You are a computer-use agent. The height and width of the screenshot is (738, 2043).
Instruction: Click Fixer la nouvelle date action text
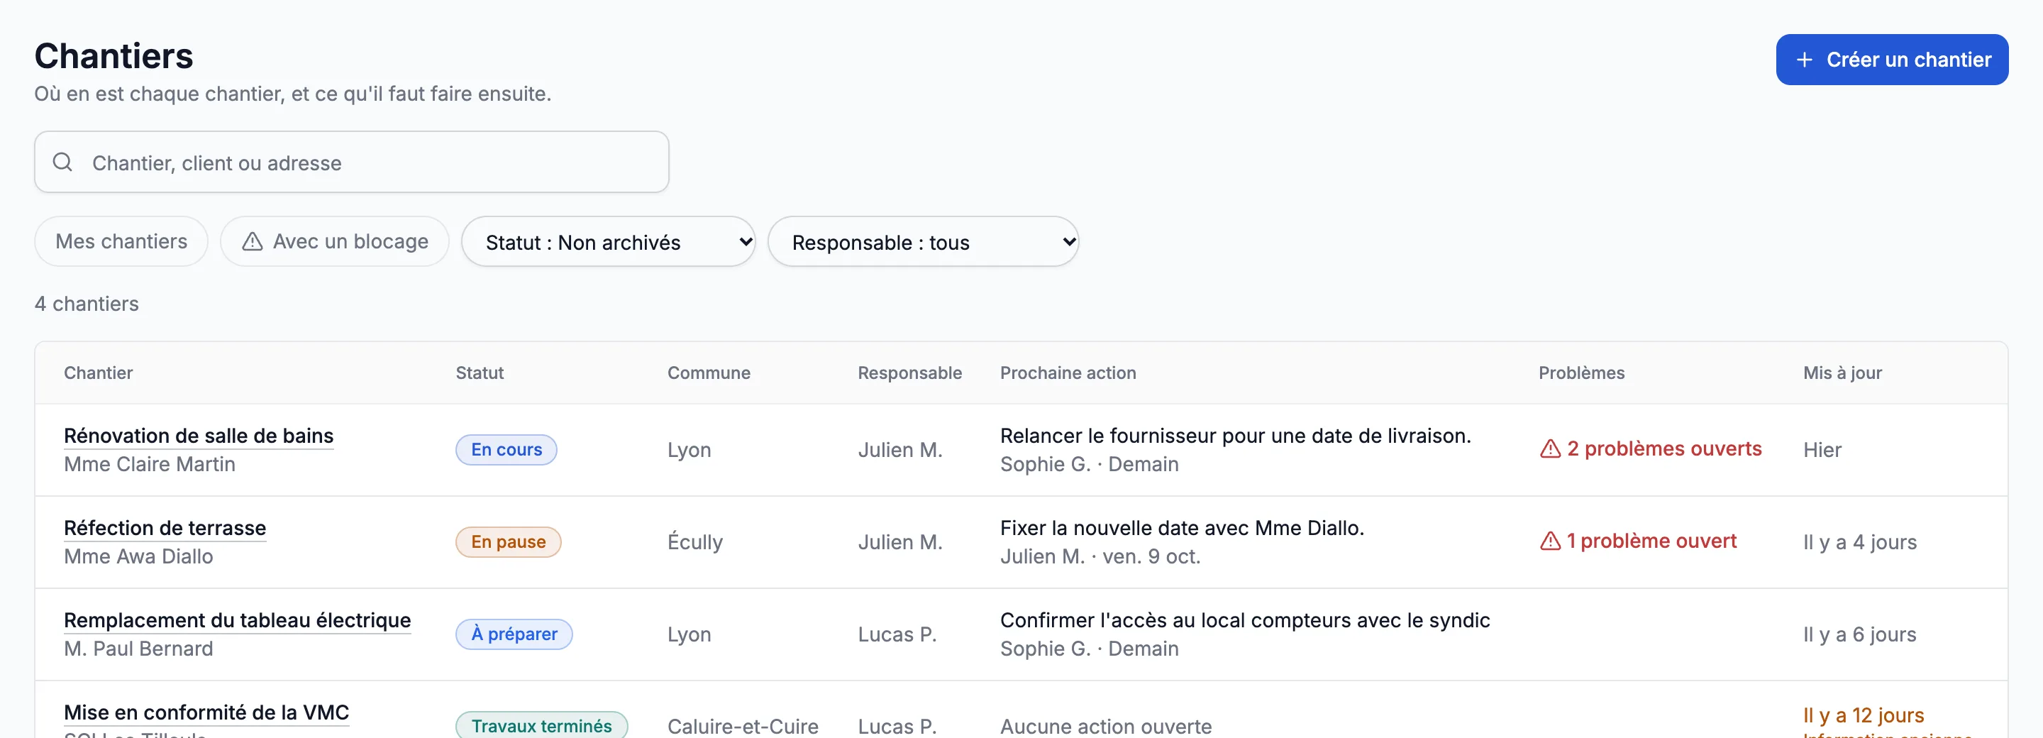(1182, 528)
